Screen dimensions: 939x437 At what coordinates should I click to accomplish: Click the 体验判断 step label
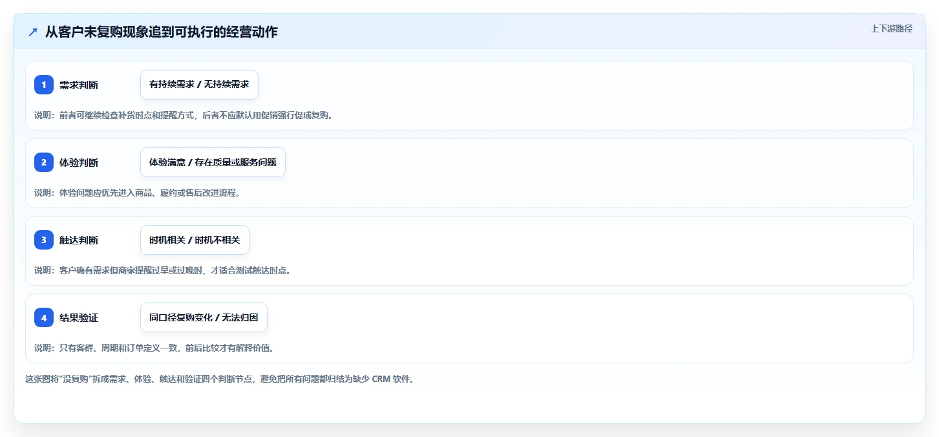[x=79, y=162]
